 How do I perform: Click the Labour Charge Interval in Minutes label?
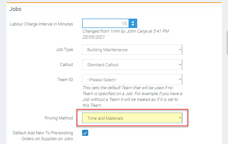[41, 24]
